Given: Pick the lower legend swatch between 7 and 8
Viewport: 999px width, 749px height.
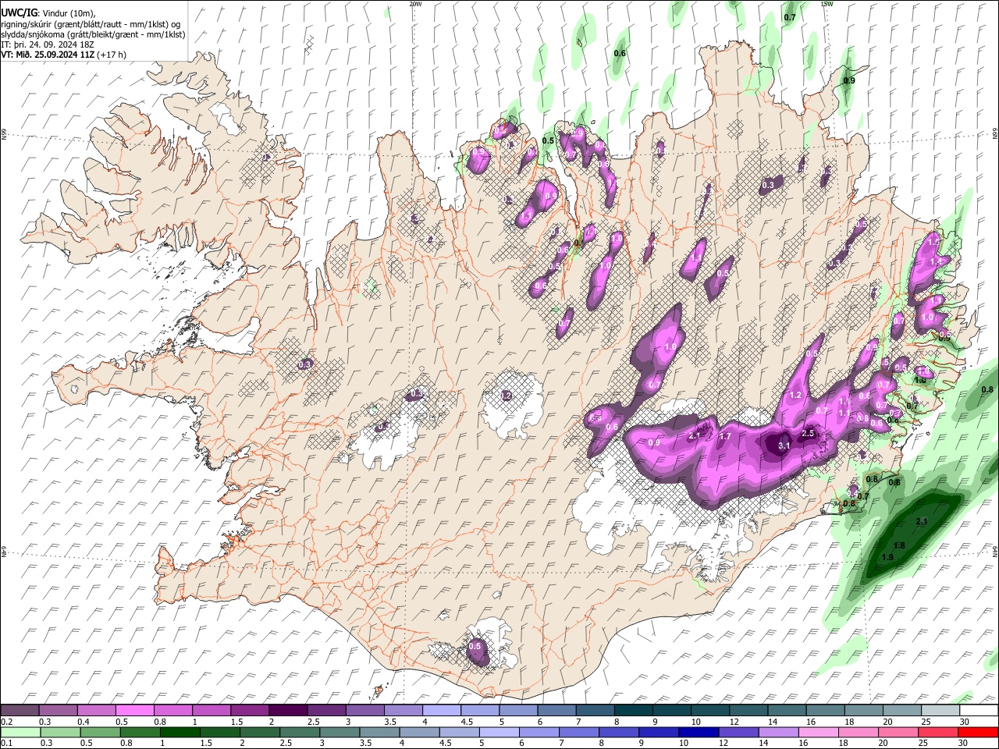Looking at the screenshot, I should click(x=579, y=732).
